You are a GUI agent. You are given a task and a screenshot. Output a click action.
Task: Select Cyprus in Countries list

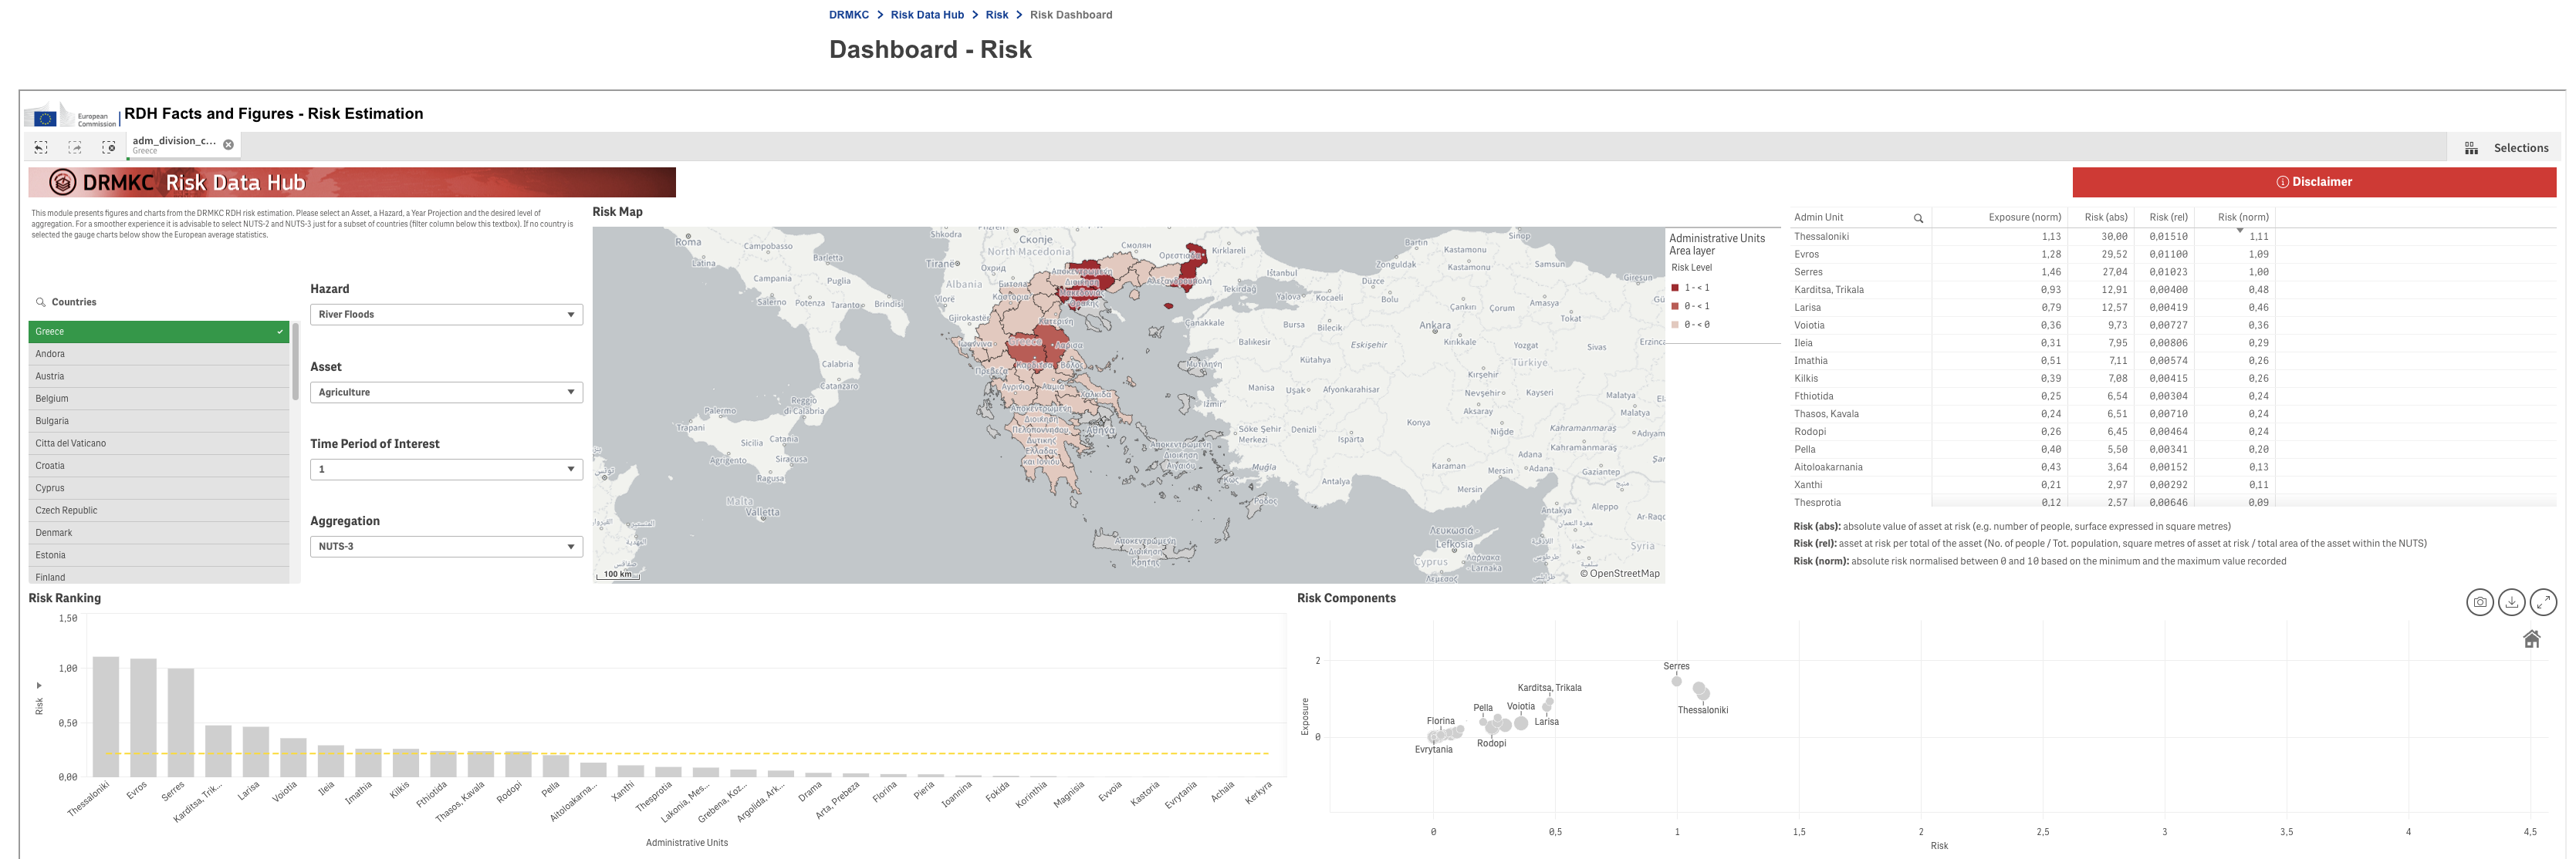(x=159, y=488)
